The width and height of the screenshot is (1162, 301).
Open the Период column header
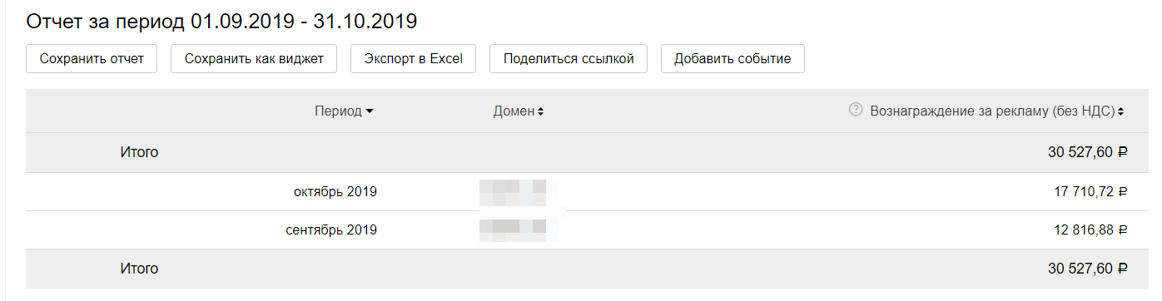[338, 111]
